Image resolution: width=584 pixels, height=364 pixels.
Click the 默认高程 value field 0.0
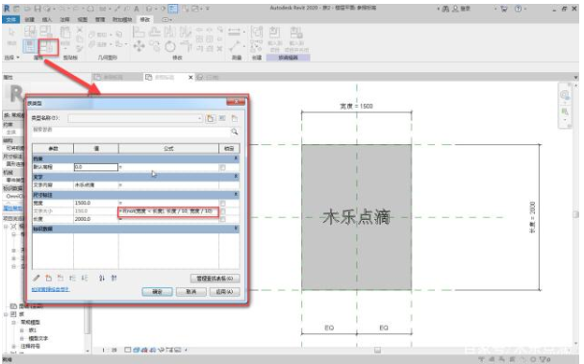pyautogui.click(x=96, y=167)
